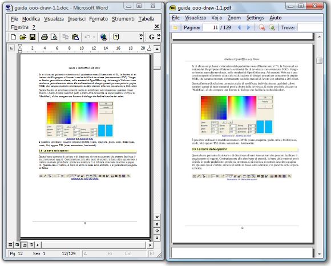The image size is (331, 266).
Task: Go to previous page with double-up arrow
Action: coord(157,224)
